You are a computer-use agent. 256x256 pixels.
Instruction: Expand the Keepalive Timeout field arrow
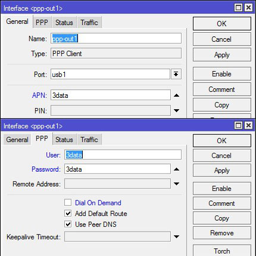coord(176,236)
